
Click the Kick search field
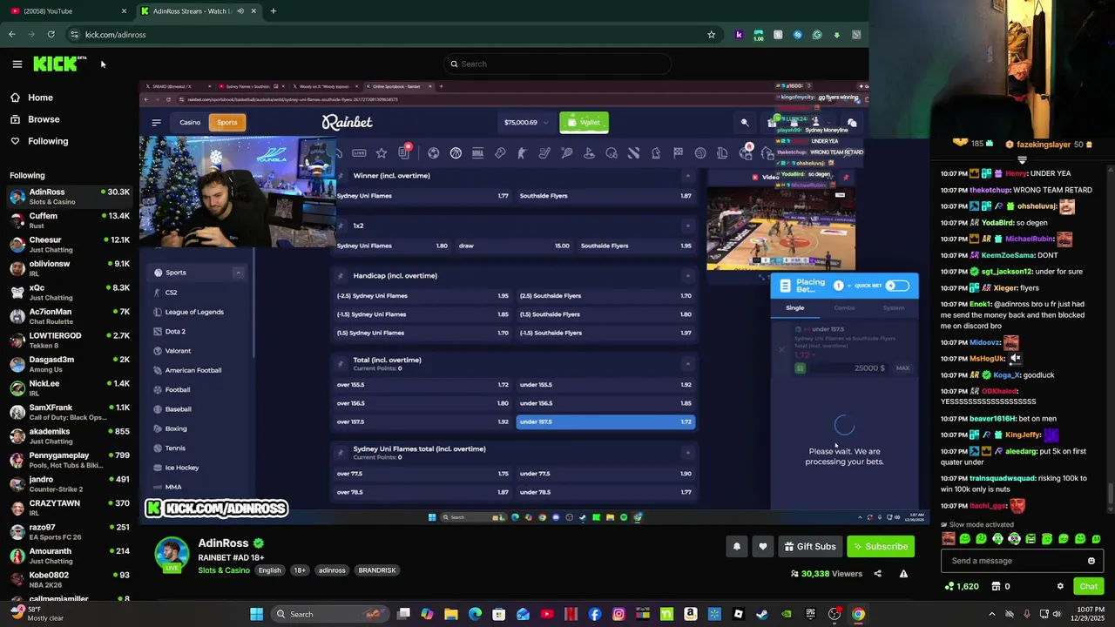tap(557, 64)
